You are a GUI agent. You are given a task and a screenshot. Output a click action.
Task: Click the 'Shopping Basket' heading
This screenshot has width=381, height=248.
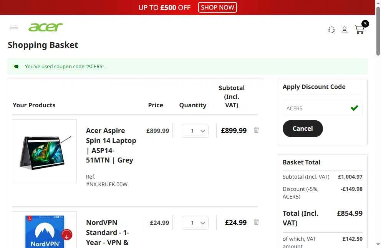[43, 45]
